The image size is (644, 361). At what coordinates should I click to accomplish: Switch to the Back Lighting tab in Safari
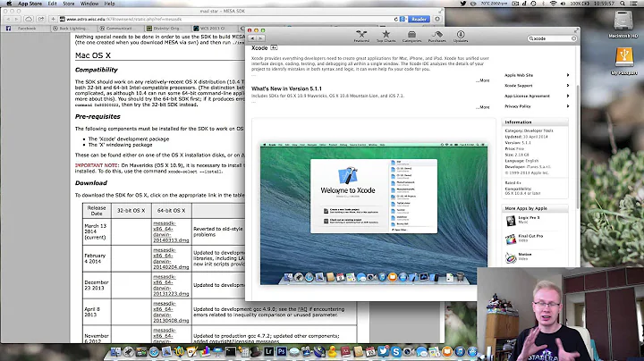click(x=72, y=29)
